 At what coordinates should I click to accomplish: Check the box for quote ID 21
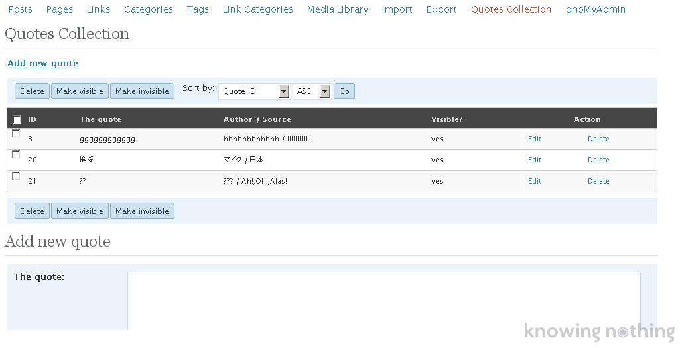click(x=16, y=176)
